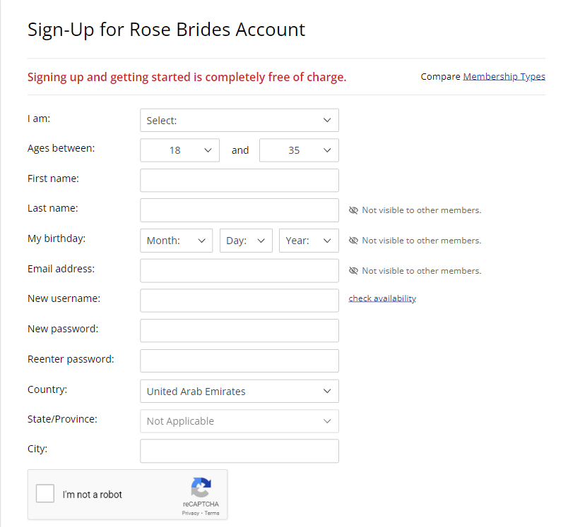Open the Year birthday dropdown
This screenshot has width=568, height=527.
point(309,240)
